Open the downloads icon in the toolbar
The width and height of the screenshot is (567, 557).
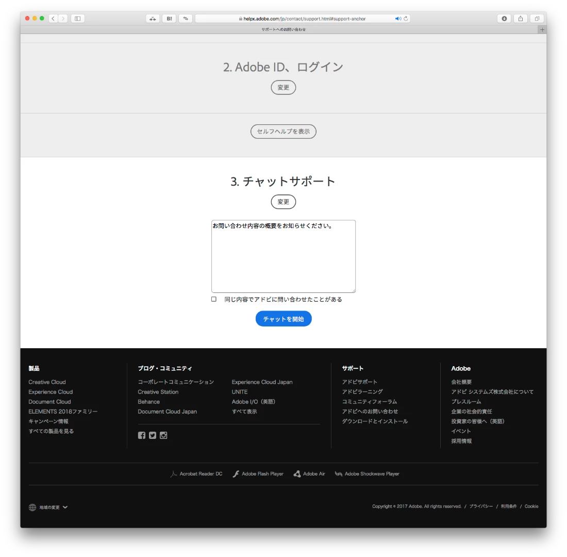pyautogui.click(x=504, y=19)
